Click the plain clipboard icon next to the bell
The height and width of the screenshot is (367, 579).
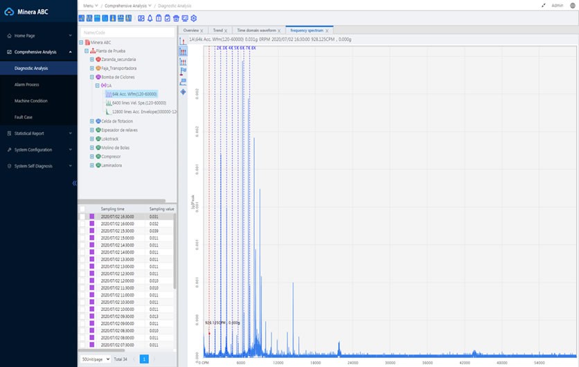pos(159,19)
